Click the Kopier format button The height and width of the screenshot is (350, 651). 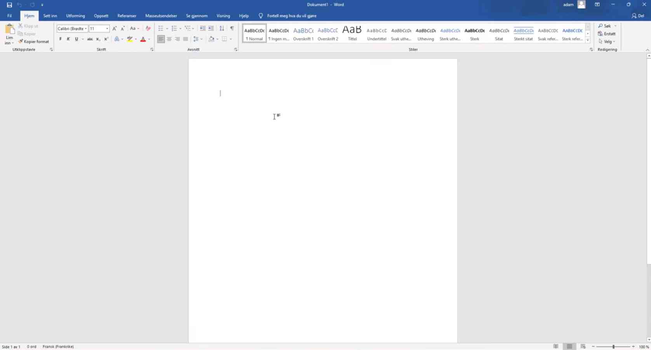coord(33,42)
